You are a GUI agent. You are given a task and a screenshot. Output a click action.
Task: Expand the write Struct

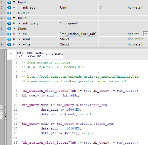19,44
